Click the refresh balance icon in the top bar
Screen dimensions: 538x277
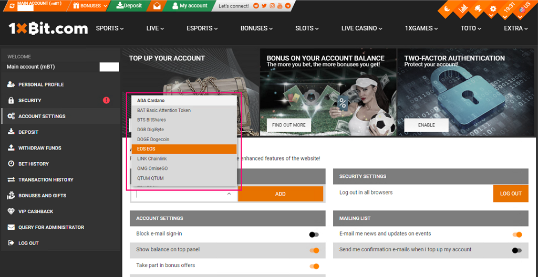(13, 6)
